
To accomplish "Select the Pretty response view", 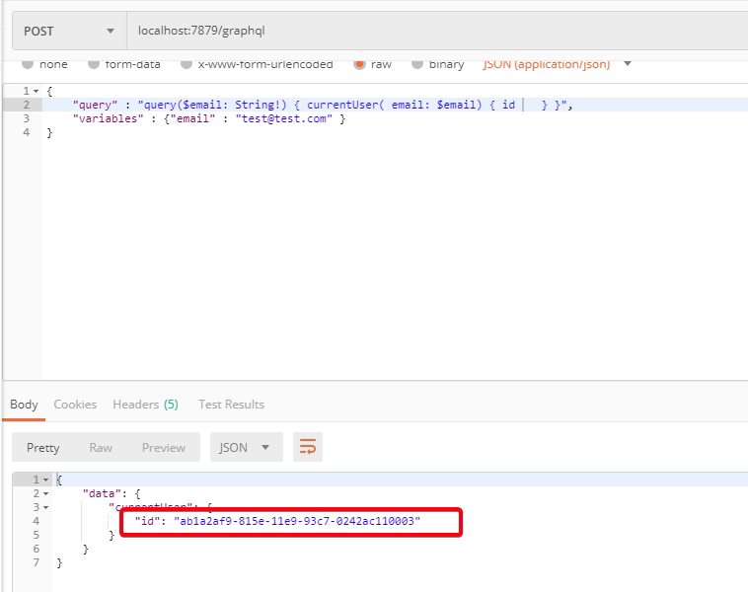I will 43,447.
